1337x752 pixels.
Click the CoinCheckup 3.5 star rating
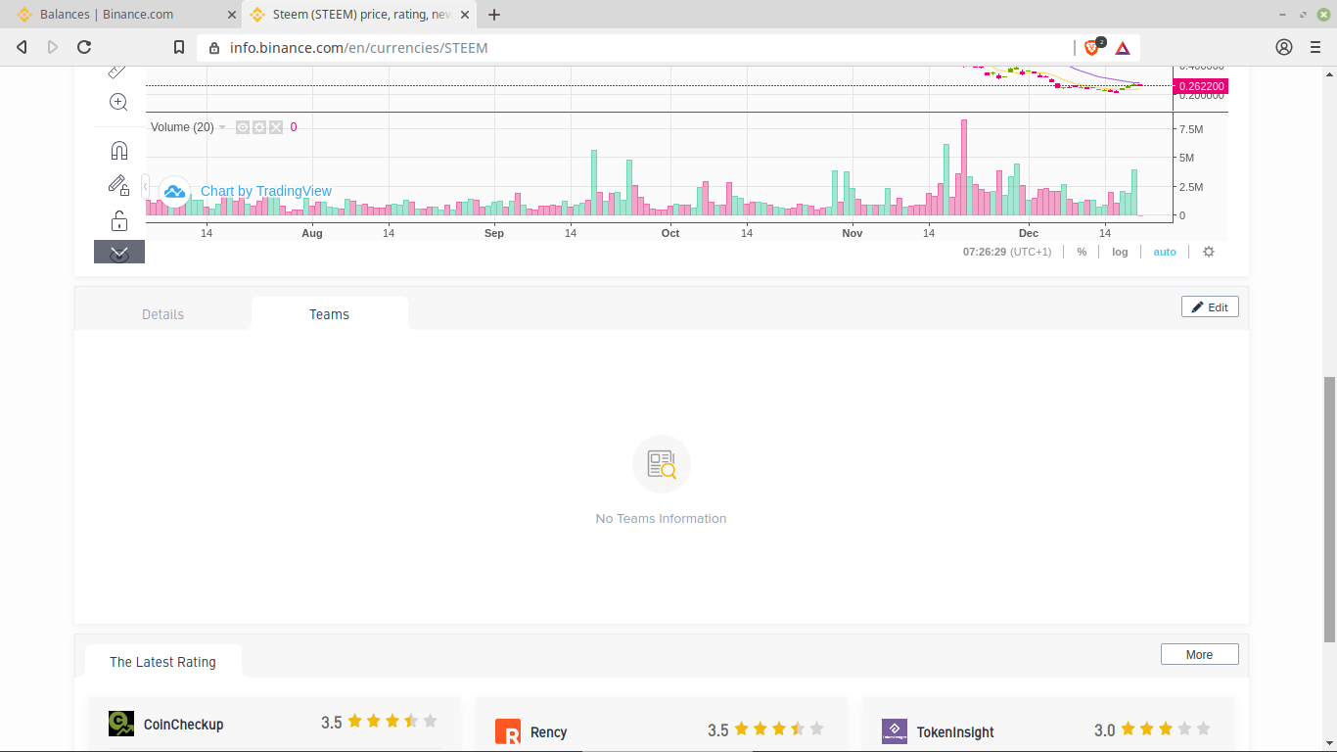(392, 722)
